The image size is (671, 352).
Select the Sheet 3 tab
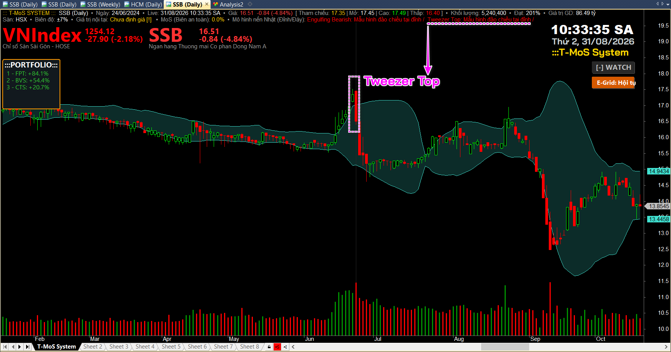click(119, 347)
